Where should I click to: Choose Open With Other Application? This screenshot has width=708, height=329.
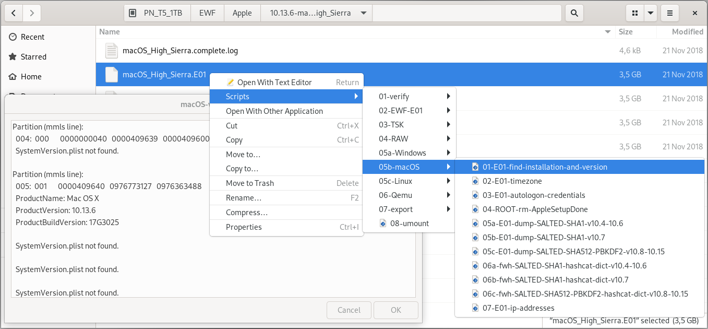coord(286,111)
